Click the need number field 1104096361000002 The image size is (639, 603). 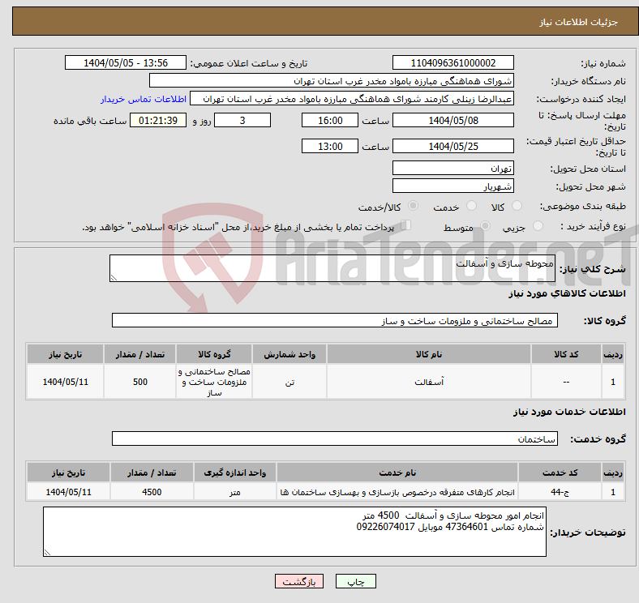coord(452,62)
